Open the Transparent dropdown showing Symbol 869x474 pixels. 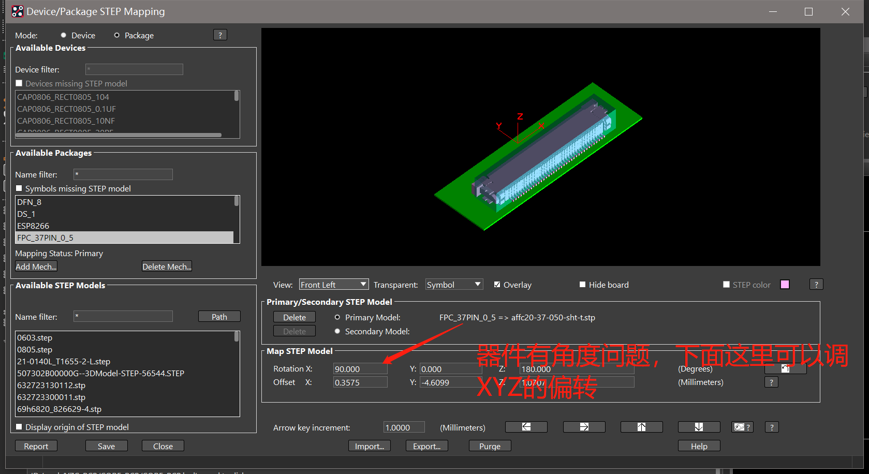(454, 285)
